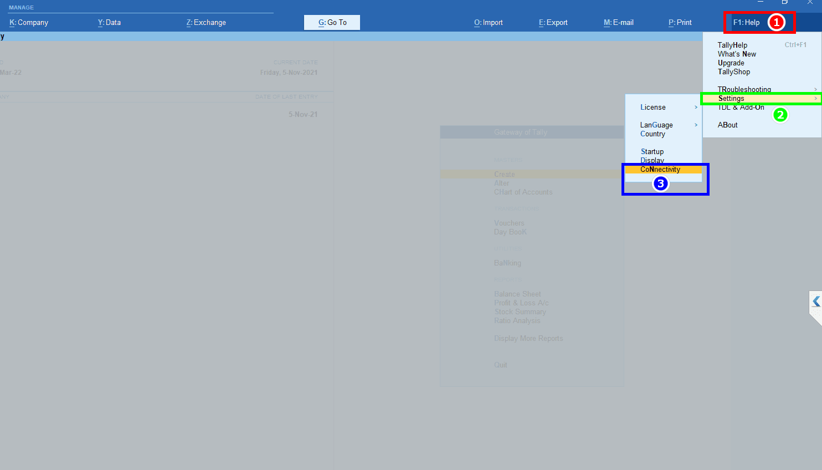Click Quit in Gateway of Tally
Viewport: 822px width, 470px height.
tap(500, 365)
